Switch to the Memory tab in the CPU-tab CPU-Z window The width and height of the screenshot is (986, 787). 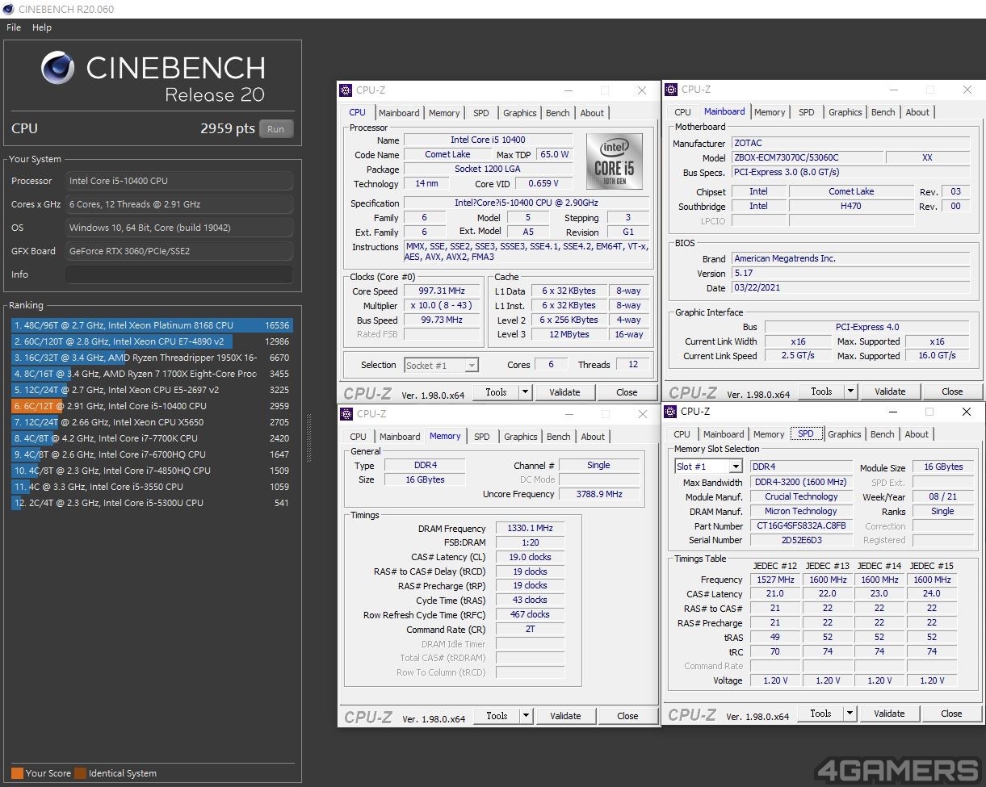coord(444,113)
